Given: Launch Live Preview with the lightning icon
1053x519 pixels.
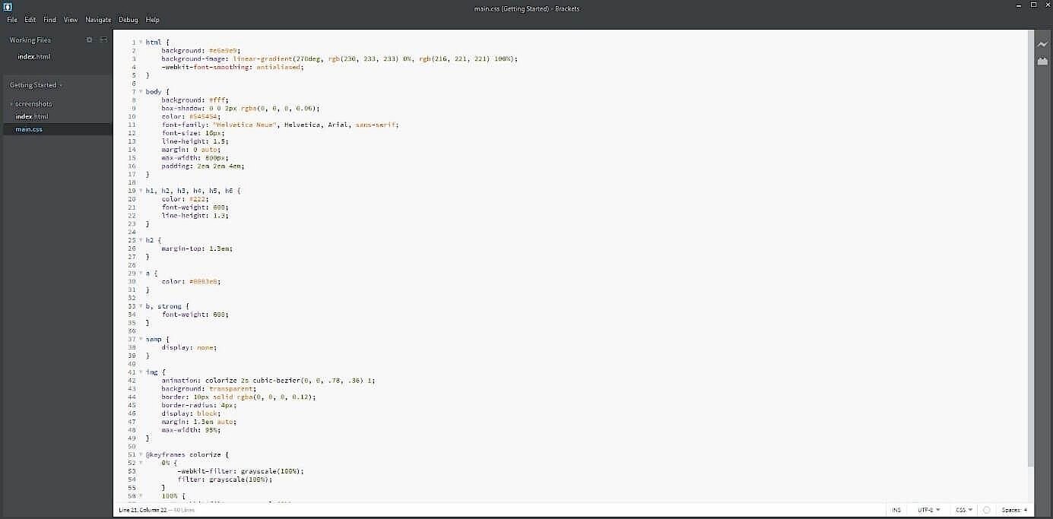Looking at the screenshot, I should coord(1042,45).
